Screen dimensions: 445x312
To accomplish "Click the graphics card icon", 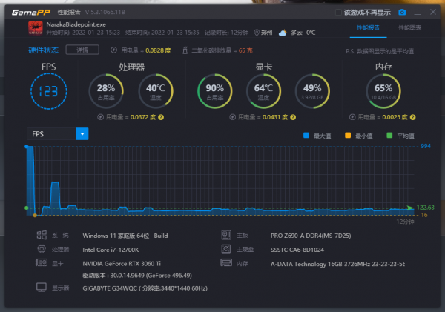I will coord(42,262).
